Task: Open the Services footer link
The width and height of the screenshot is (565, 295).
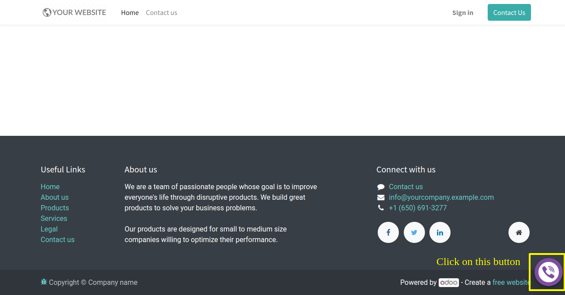Action: click(x=54, y=218)
